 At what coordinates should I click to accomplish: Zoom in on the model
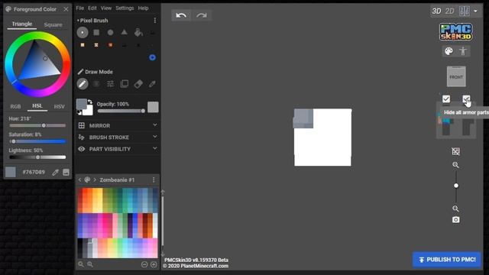(455, 165)
